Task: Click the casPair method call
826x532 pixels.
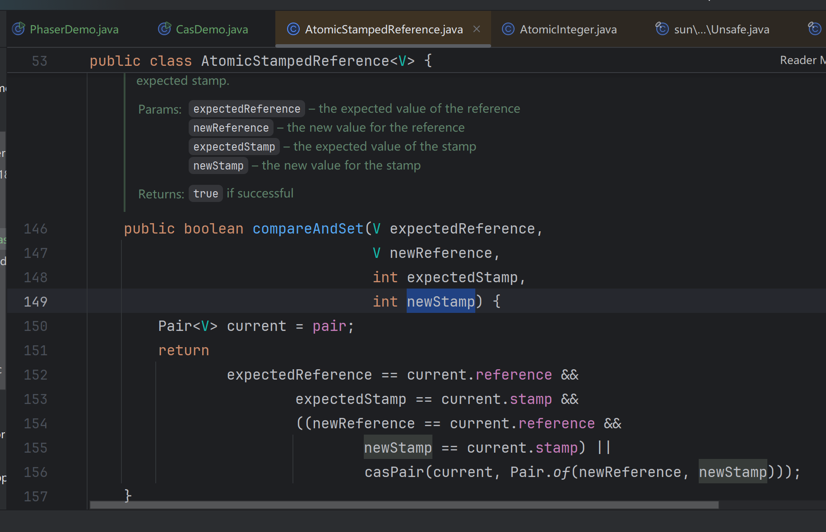Action: [x=394, y=472]
